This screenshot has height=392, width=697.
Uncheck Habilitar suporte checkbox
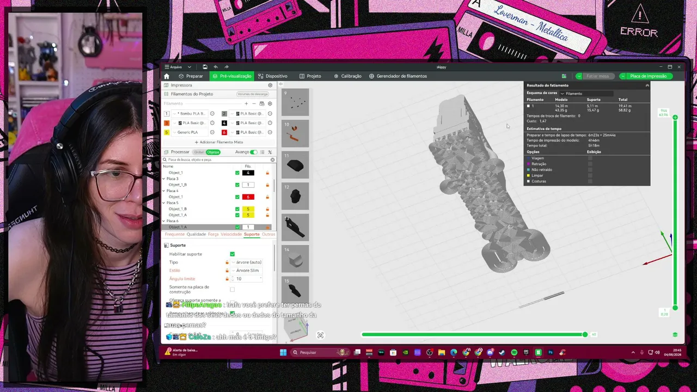[233, 254]
